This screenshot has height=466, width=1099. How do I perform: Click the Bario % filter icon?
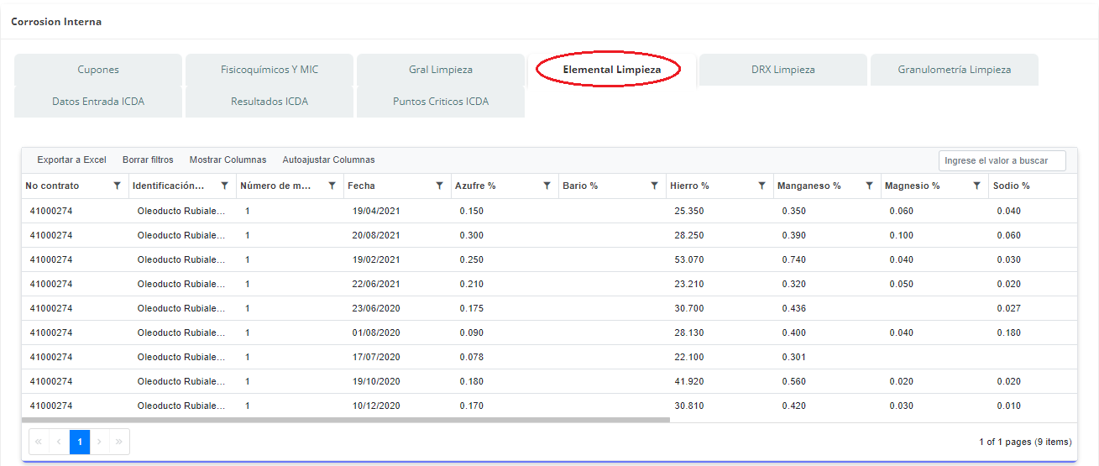(654, 186)
